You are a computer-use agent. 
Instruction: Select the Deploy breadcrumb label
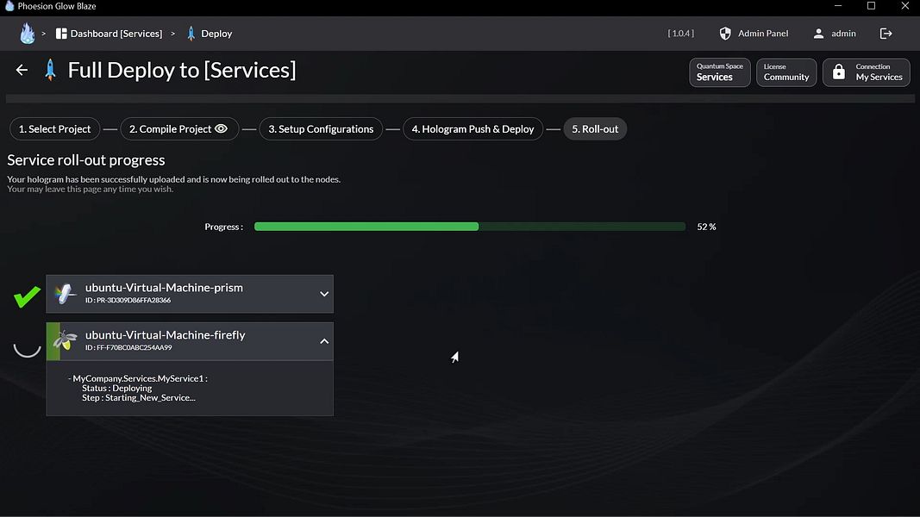tap(216, 34)
